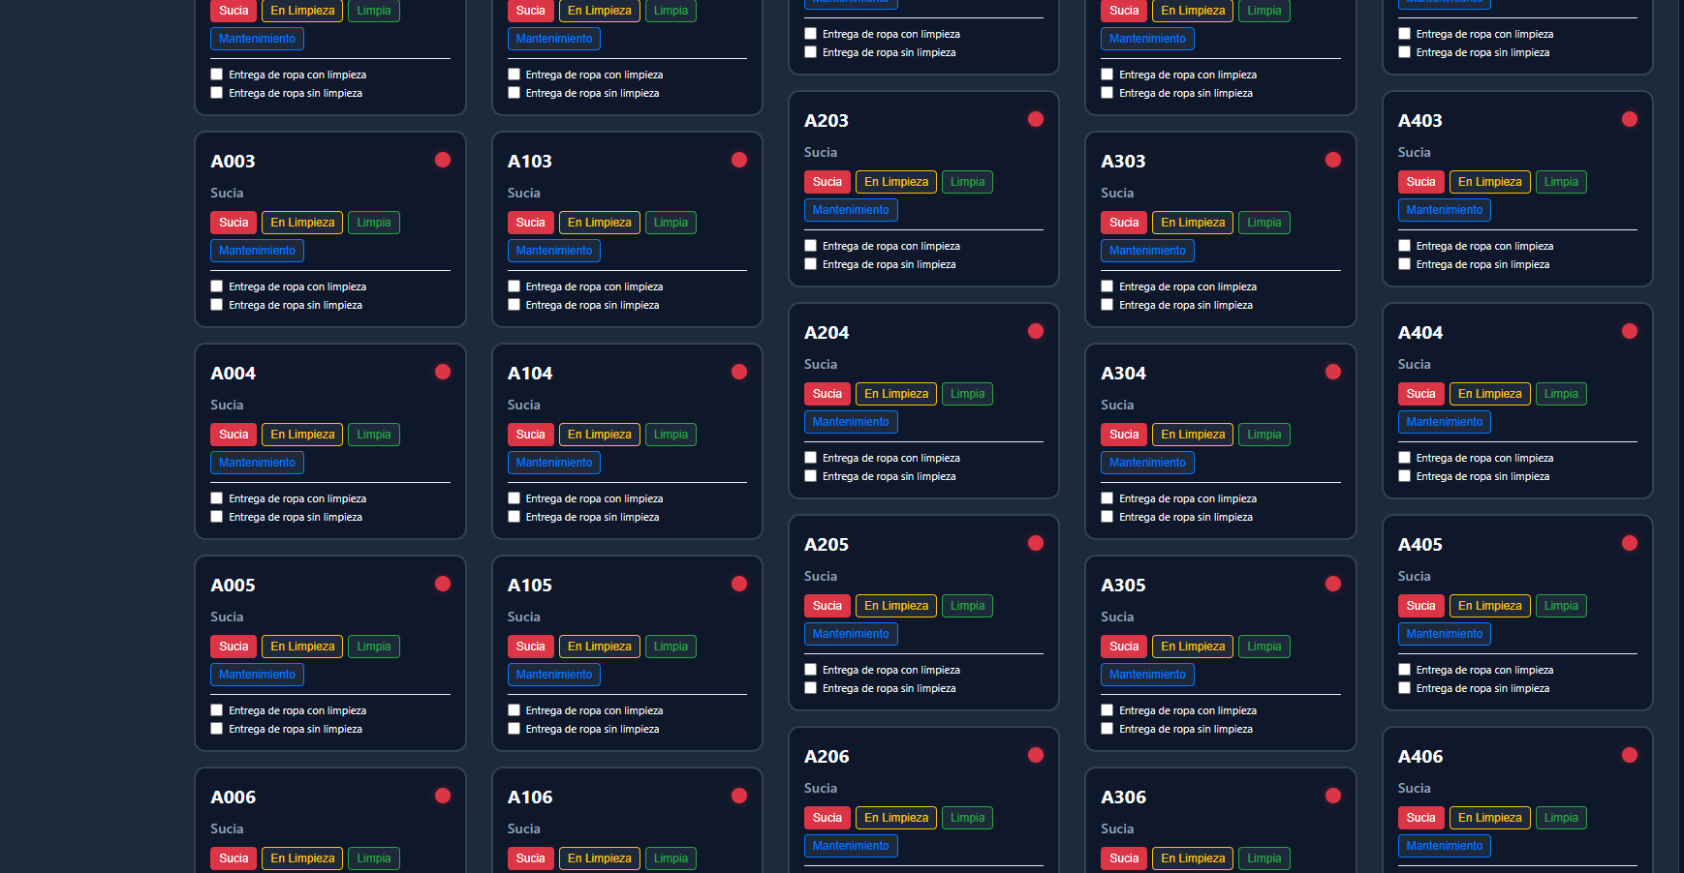The image size is (1684, 873).
Task: Set room A103 to Mantenimiento
Action: pyautogui.click(x=554, y=251)
